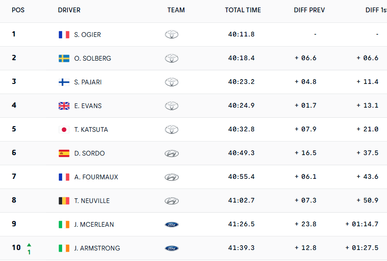Screen dimensions: 387x261
Task: Sort by the POS column header
Action: tap(18, 10)
